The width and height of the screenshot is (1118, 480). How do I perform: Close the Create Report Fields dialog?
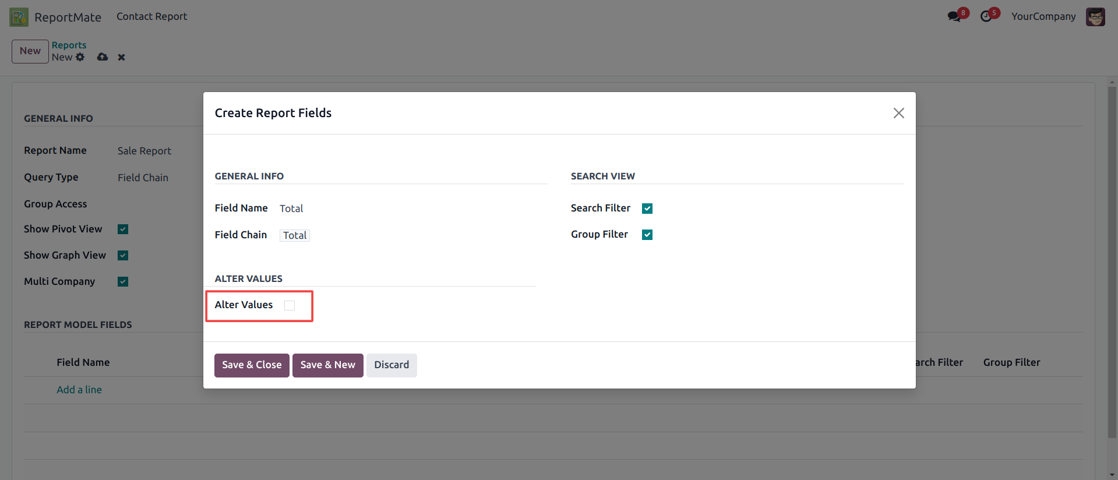pos(898,113)
